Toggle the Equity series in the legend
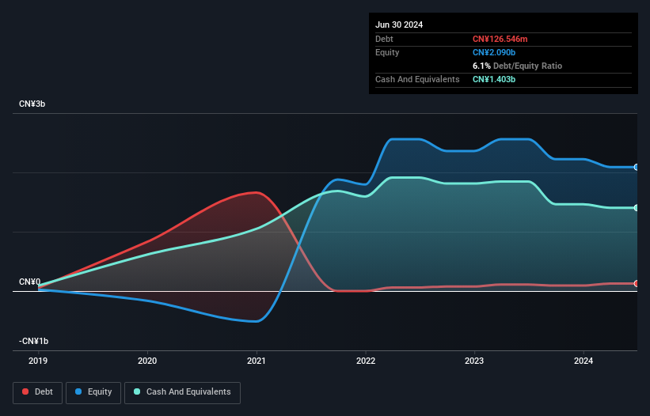 pyautogui.click(x=93, y=392)
